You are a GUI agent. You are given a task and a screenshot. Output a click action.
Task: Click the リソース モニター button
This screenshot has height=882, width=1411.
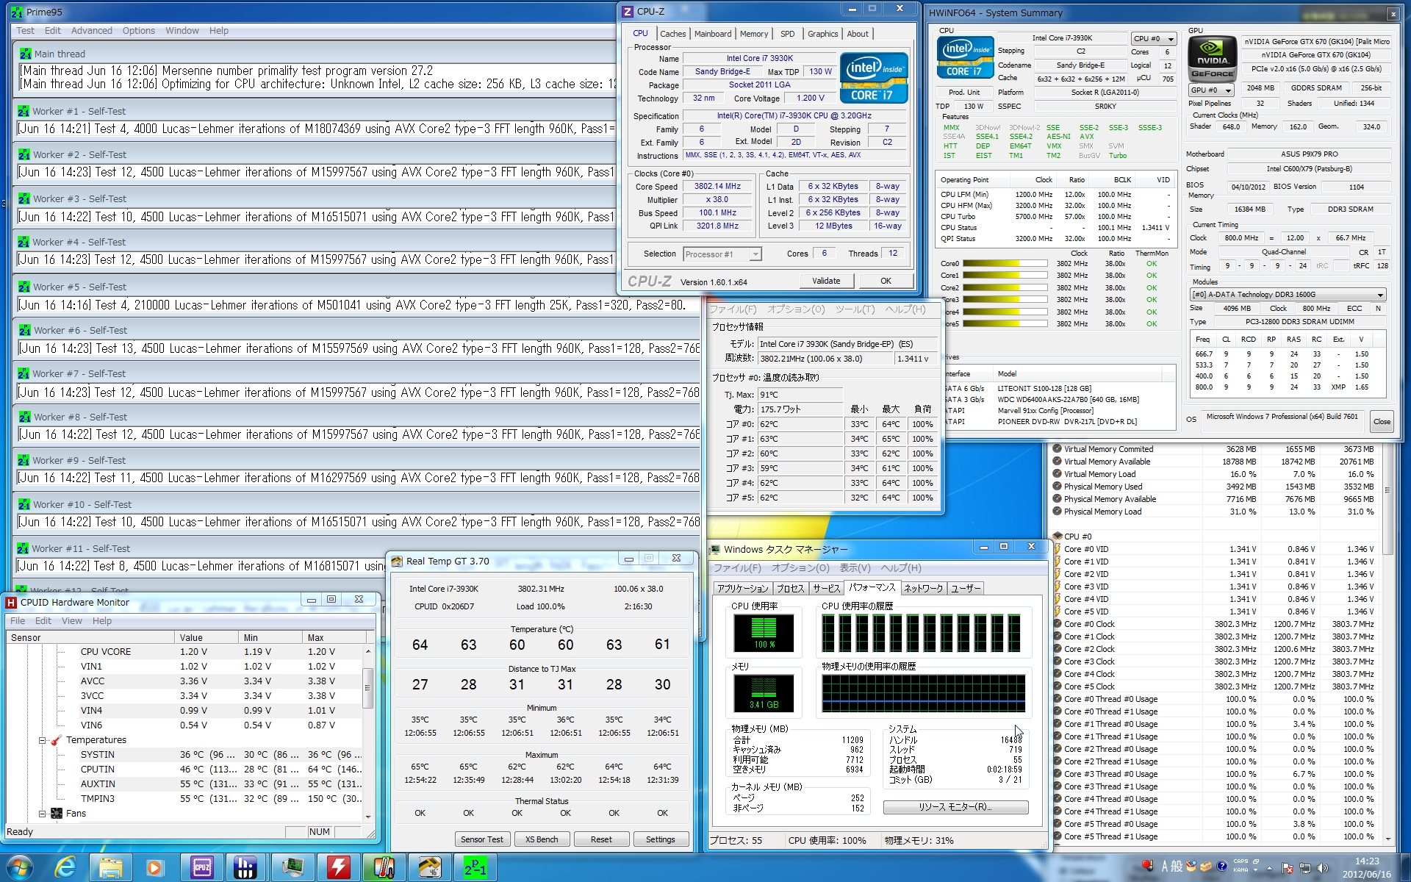pos(955,807)
